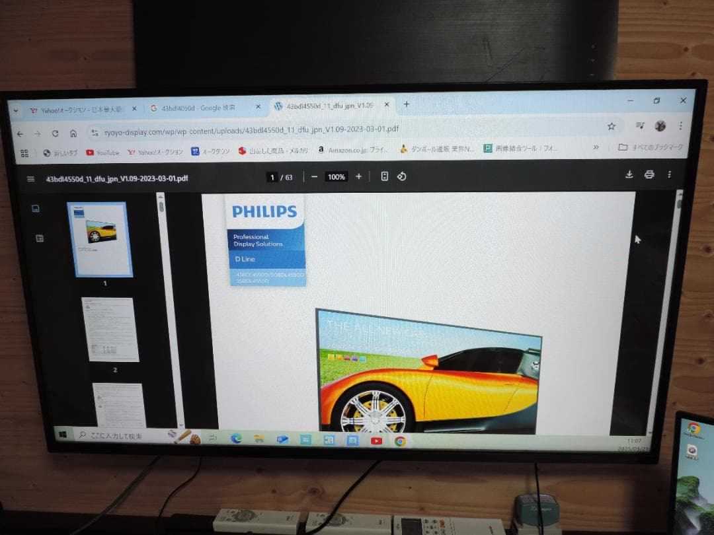The width and height of the screenshot is (714, 535).
Task: Set zoom level in the 100% field
Action: (336, 176)
